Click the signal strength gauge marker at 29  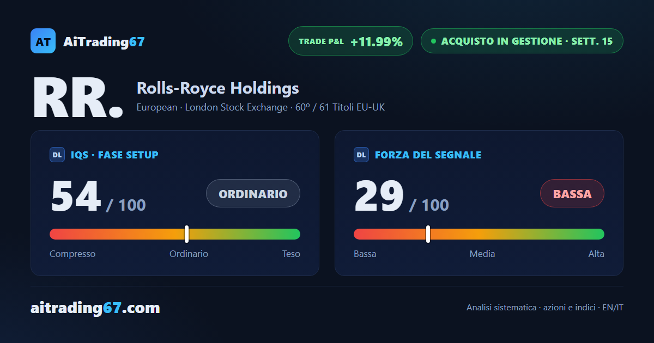pos(428,234)
